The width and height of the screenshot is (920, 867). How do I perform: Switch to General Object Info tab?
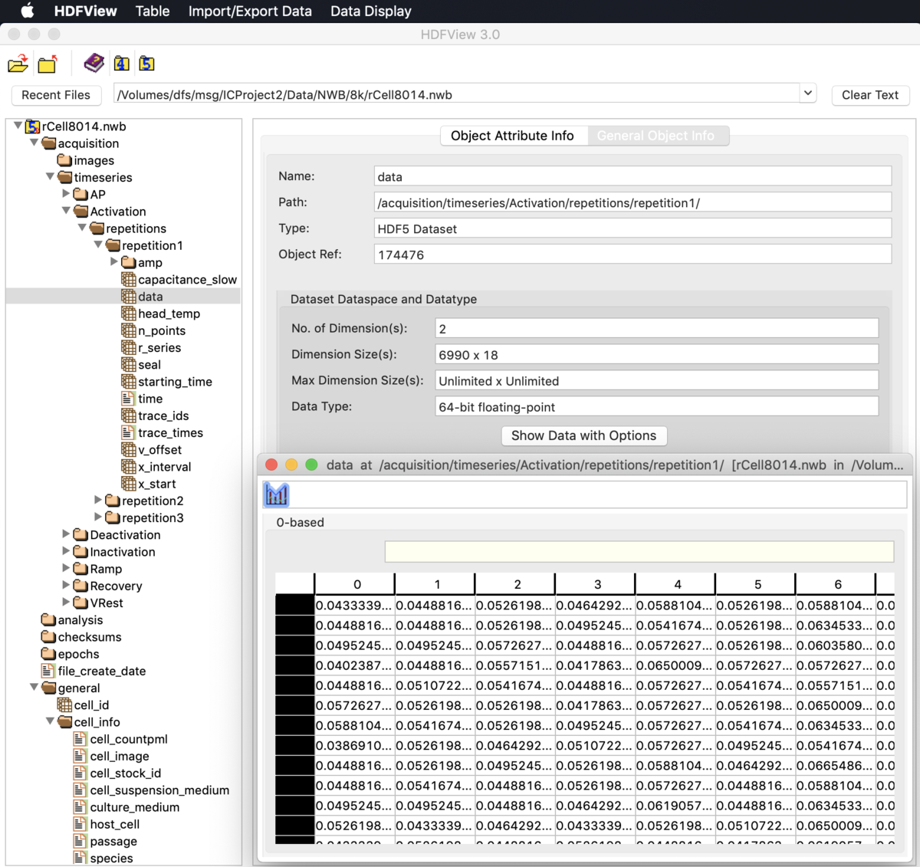point(655,136)
